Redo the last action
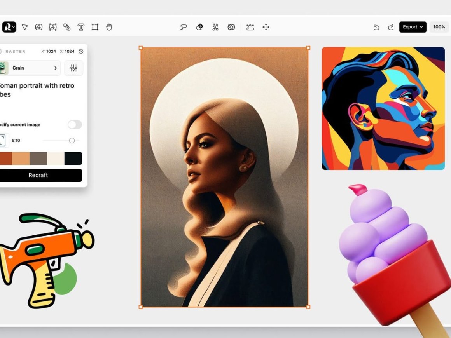Screen dimensions: 451x338 (x=390, y=27)
